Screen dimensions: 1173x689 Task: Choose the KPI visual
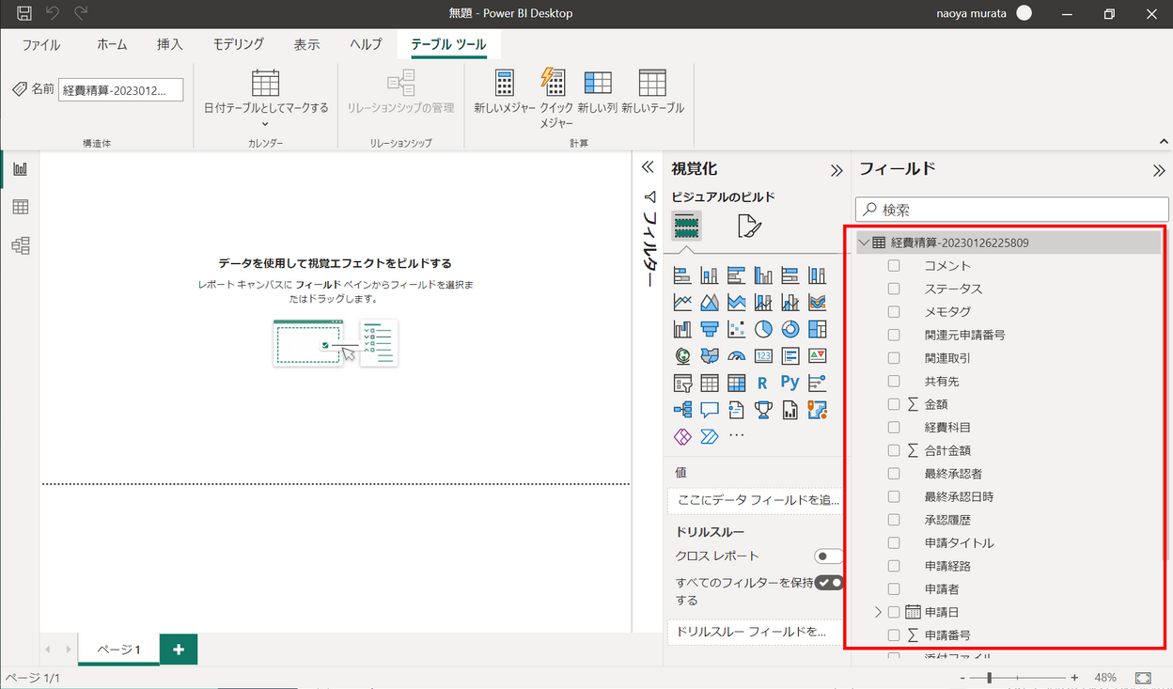click(817, 356)
